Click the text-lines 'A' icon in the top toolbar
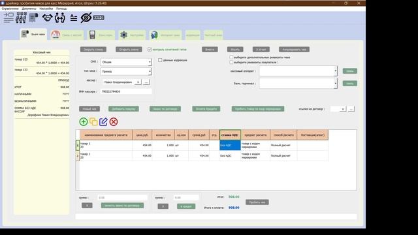The width and height of the screenshot is (418, 235). coord(74,18)
